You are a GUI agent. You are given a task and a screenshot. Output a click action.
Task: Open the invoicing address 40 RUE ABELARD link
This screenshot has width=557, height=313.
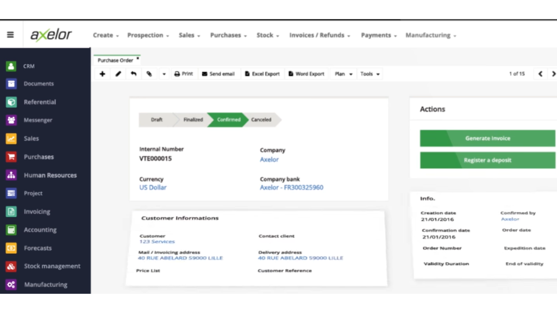point(180,258)
